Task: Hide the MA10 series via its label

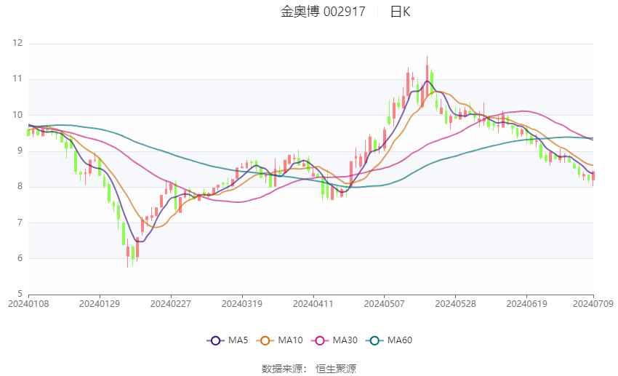Action: (290, 340)
